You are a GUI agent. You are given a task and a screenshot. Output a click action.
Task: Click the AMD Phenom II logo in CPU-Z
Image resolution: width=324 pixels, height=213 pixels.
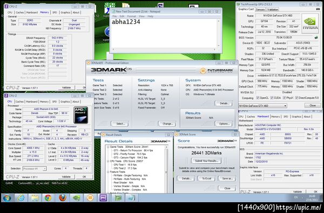click(x=80, y=115)
